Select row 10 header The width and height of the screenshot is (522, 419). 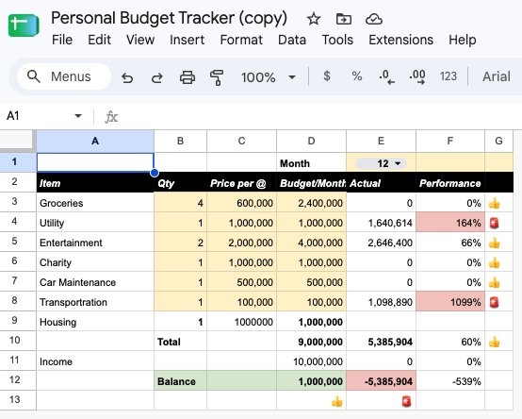pos(18,341)
